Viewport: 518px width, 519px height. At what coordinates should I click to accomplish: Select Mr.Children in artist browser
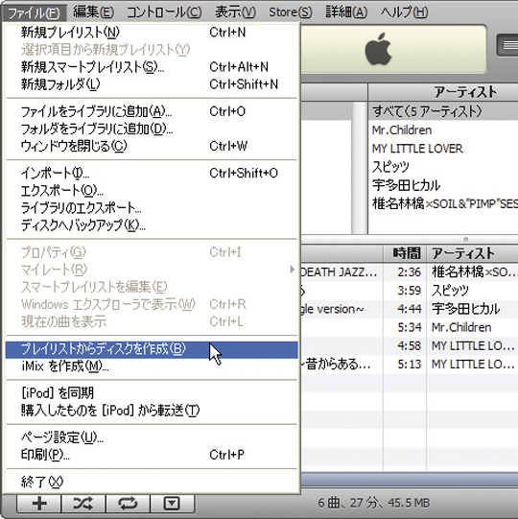443,130
